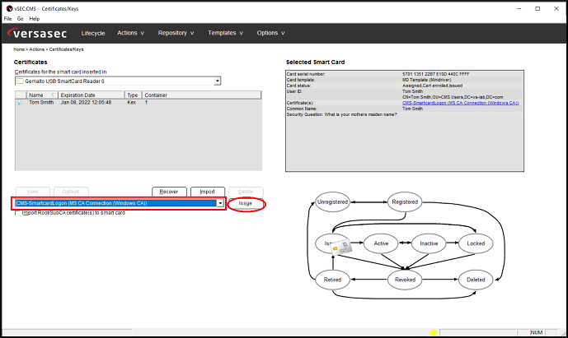568x338 pixels.
Task: Click the container value 1 cell
Action: click(147, 103)
